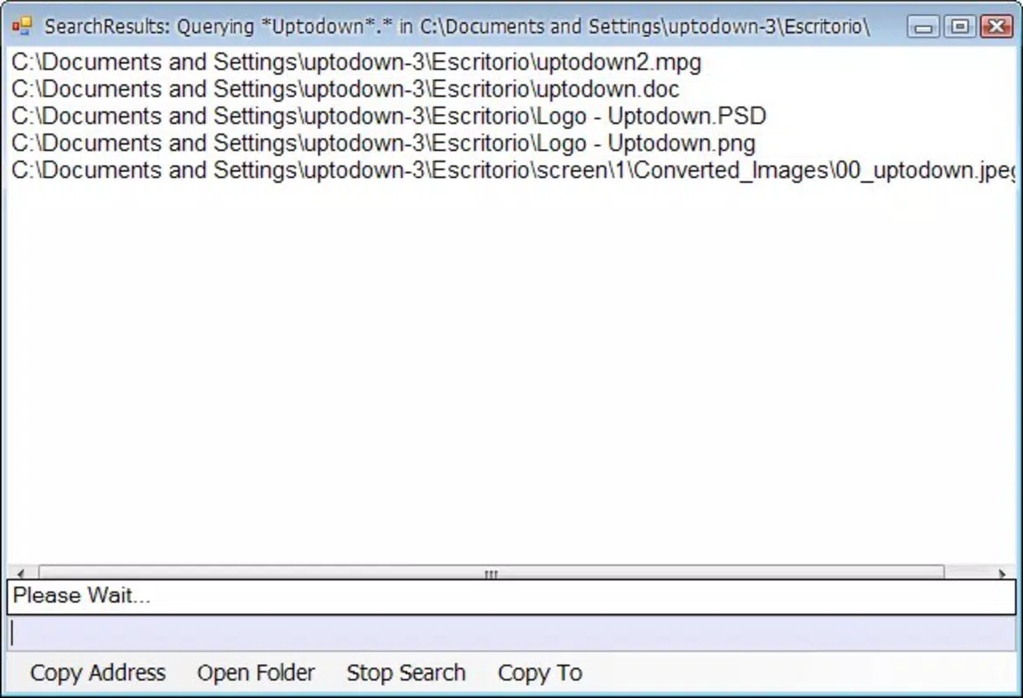This screenshot has height=698, width=1023.
Task: Pick the Logo - Uptodown.PSD result
Action: [x=388, y=116]
